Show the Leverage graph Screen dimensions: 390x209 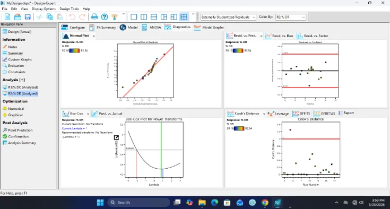(278, 114)
